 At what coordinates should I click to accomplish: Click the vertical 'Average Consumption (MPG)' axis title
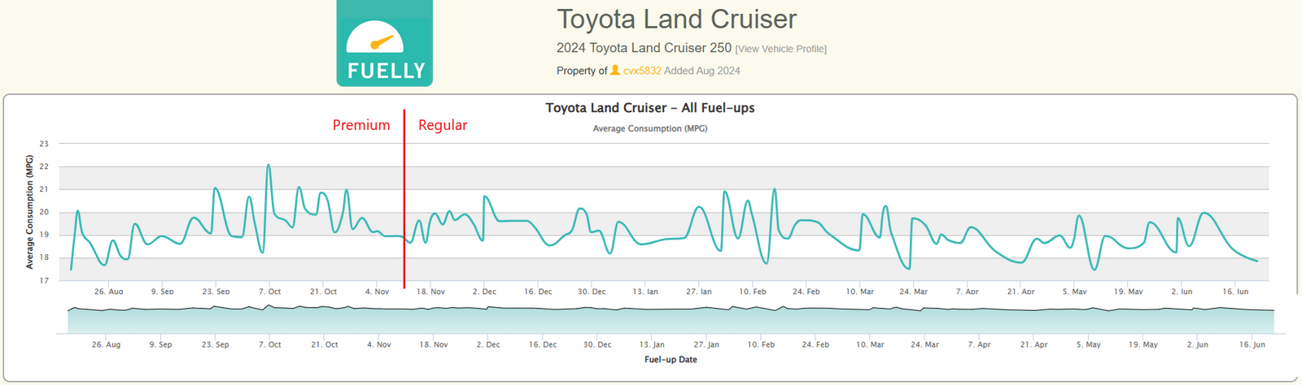[x=30, y=212]
